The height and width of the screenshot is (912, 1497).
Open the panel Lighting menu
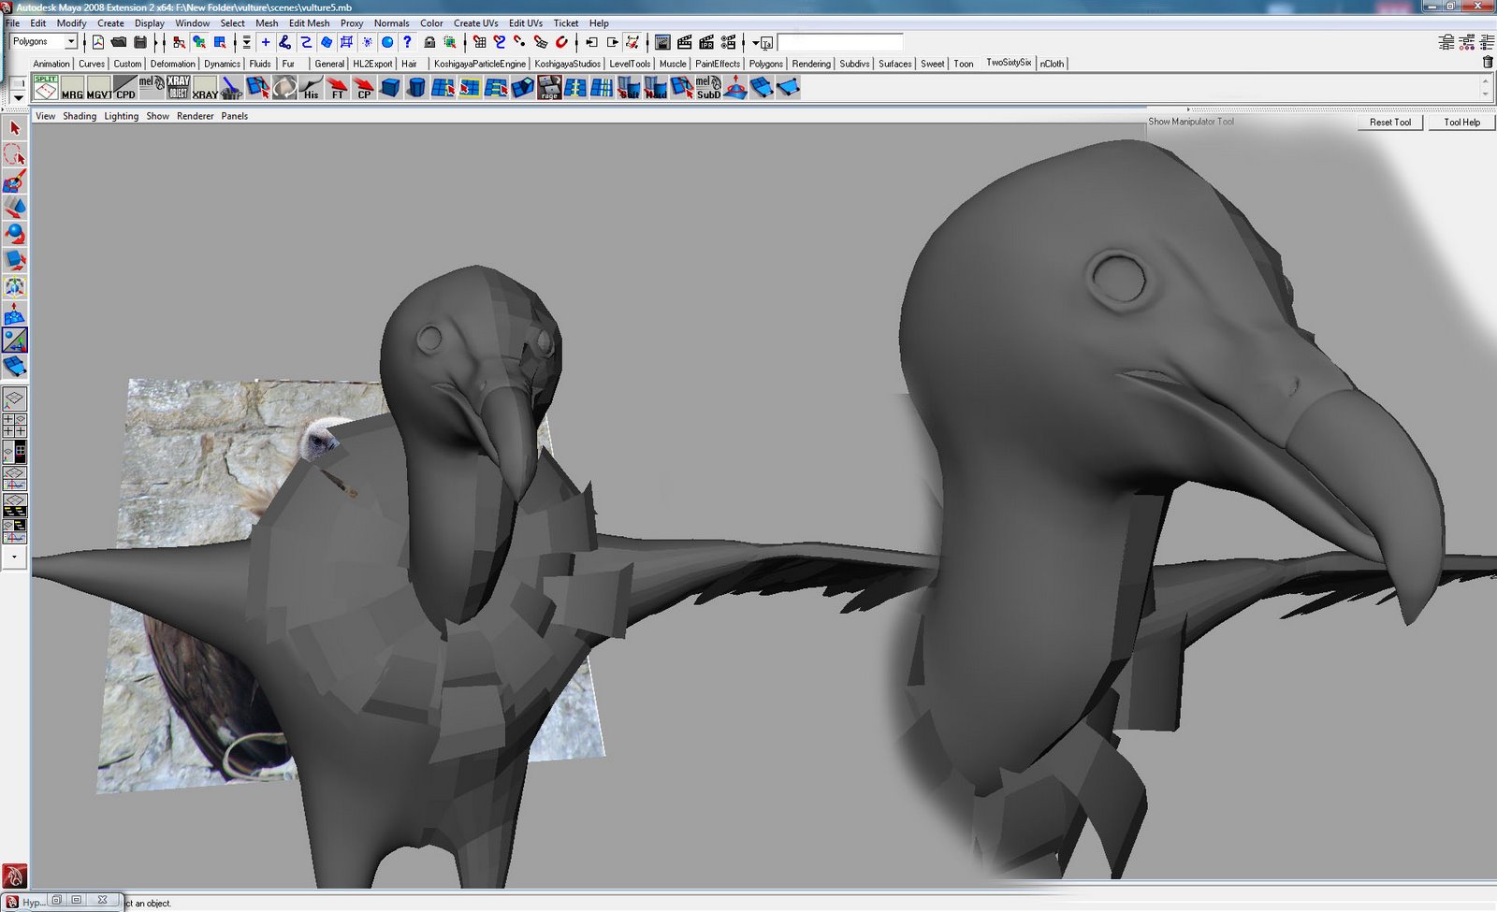pyautogui.click(x=121, y=116)
